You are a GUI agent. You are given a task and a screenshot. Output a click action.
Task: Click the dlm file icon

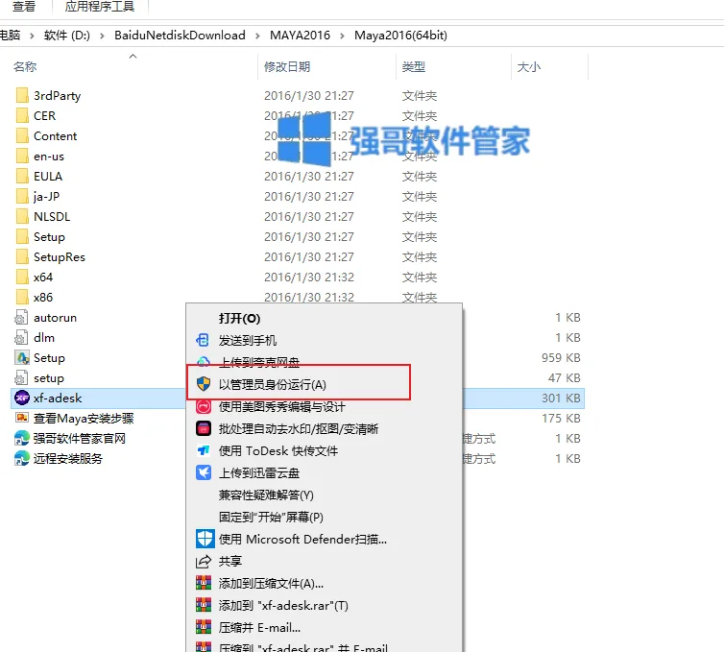[21, 338]
